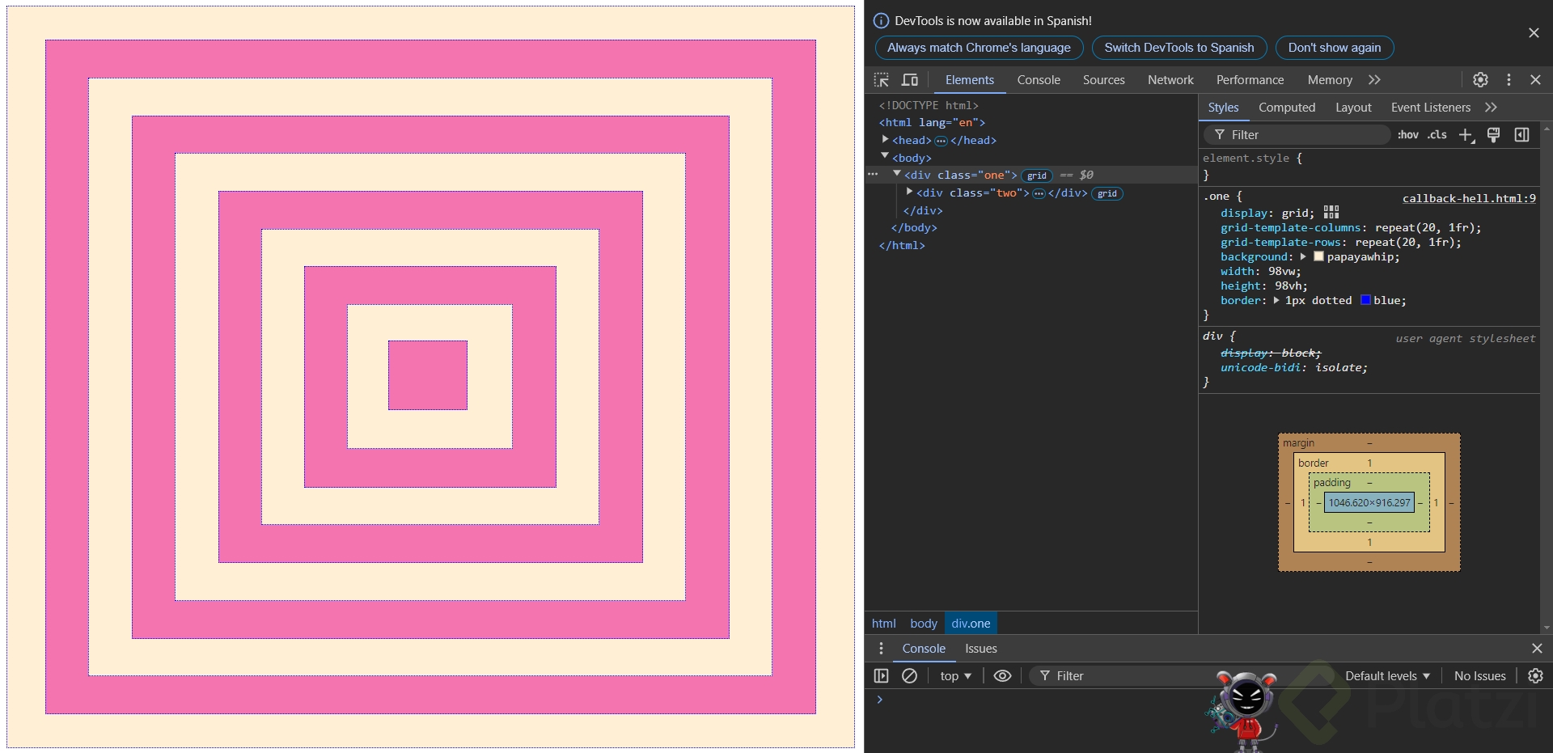Open the Default levels dropdown
Screen dimensions: 1553x753
click(1387, 676)
